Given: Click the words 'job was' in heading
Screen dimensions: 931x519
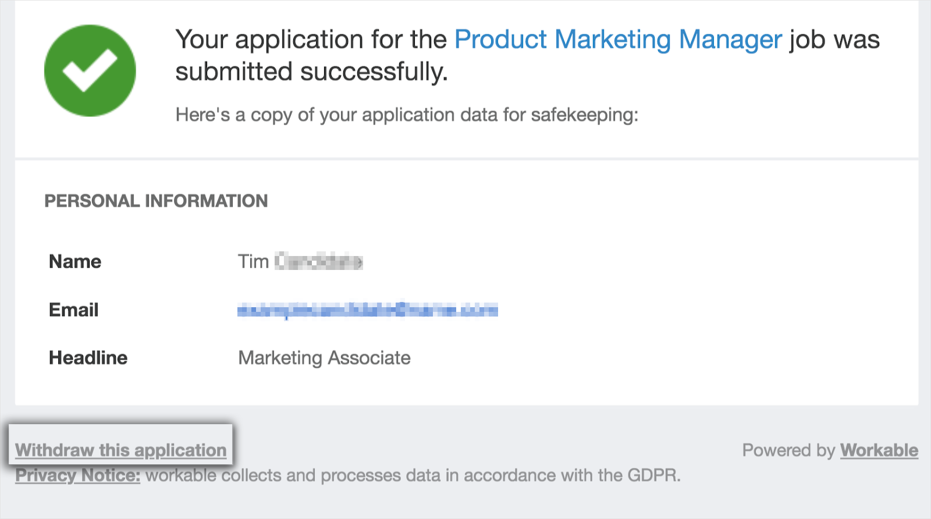Looking at the screenshot, I should (x=834, y=40).
